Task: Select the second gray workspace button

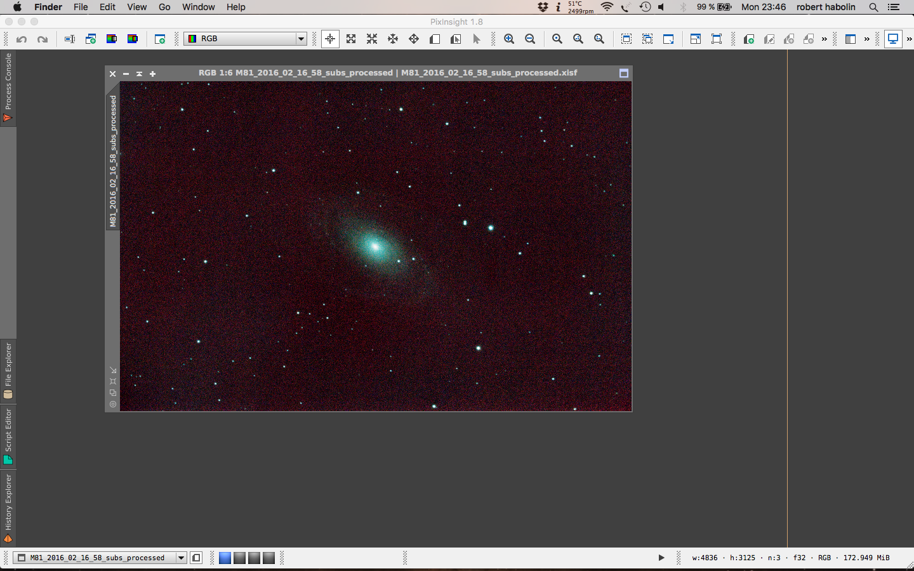Action: [239, 558]
